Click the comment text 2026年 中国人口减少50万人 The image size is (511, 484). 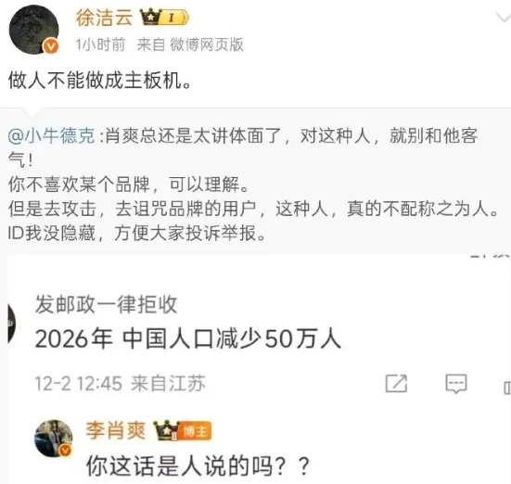click(187, 339)
